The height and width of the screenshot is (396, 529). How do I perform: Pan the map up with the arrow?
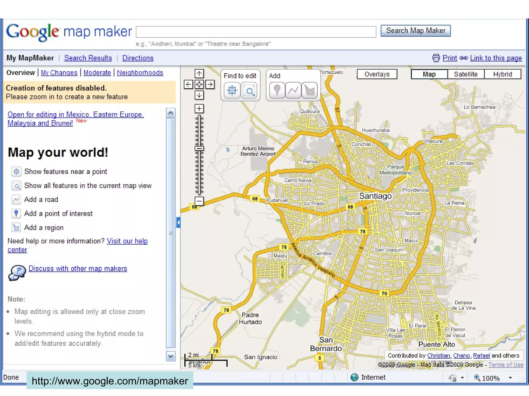[x=199, y=74]
